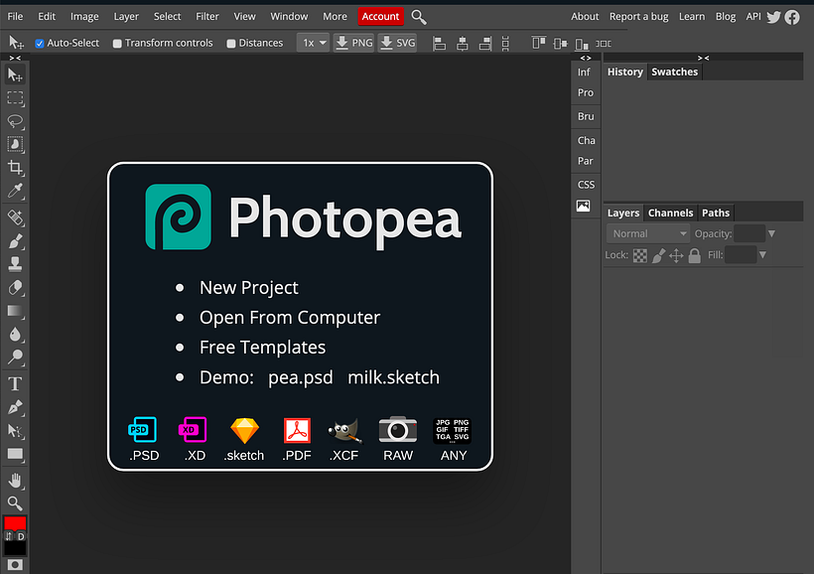Open the Opacity slider arrow
Image resolution: width=814 pixels, height=574 pixels.
(771, 233)
